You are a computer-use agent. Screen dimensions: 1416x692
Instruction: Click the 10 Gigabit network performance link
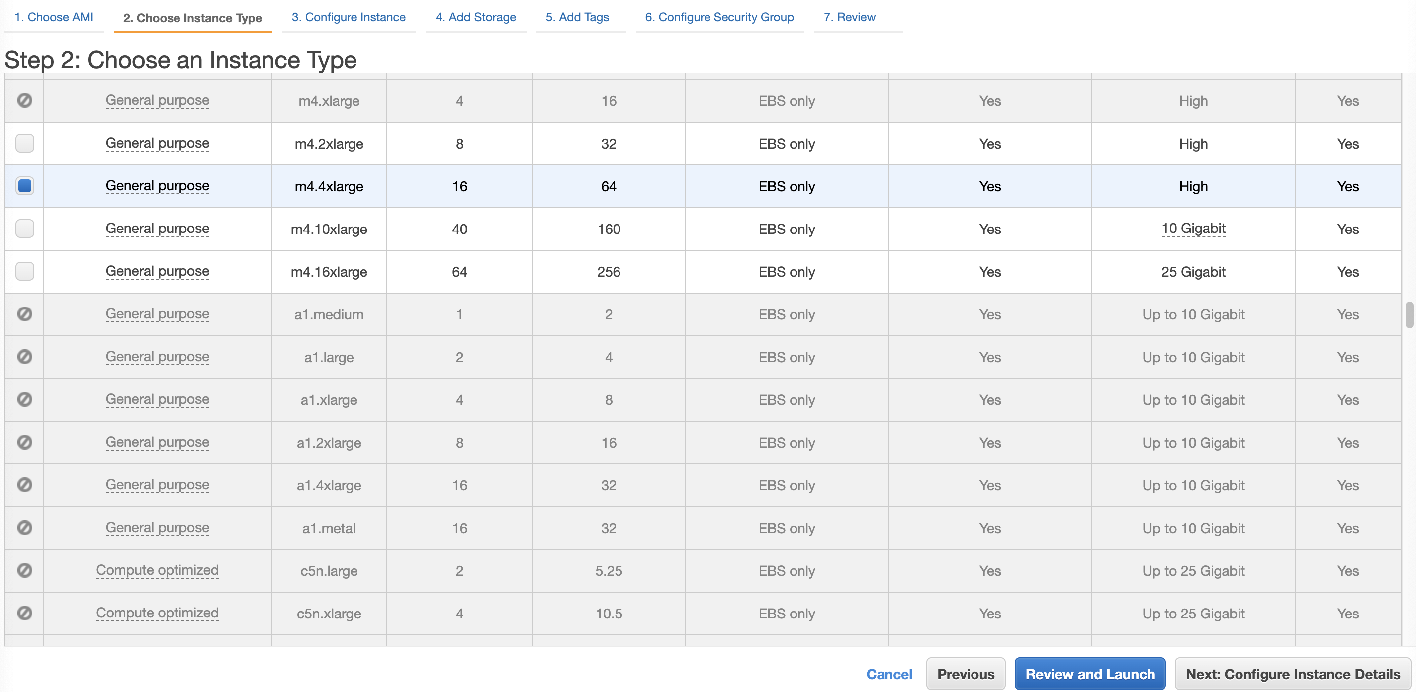tap(1193, 229)
